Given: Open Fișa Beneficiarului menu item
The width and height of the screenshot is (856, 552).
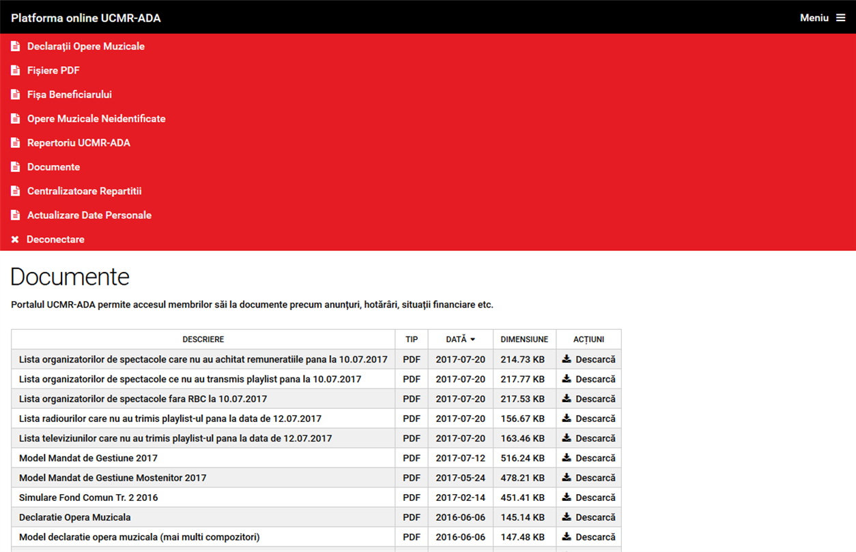Looking at the screenshot, I should point(70,95).
